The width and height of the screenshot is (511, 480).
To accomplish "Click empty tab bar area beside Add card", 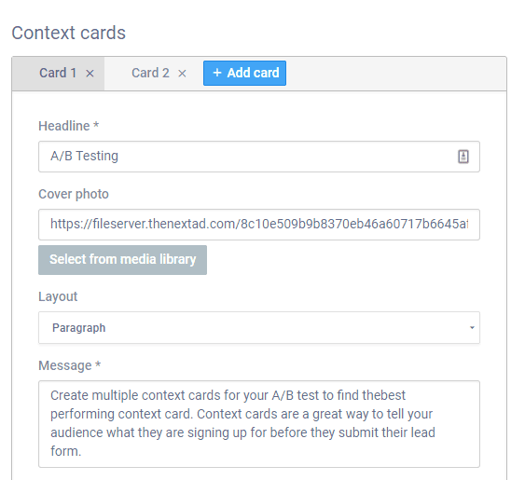I will click(396, 74).
